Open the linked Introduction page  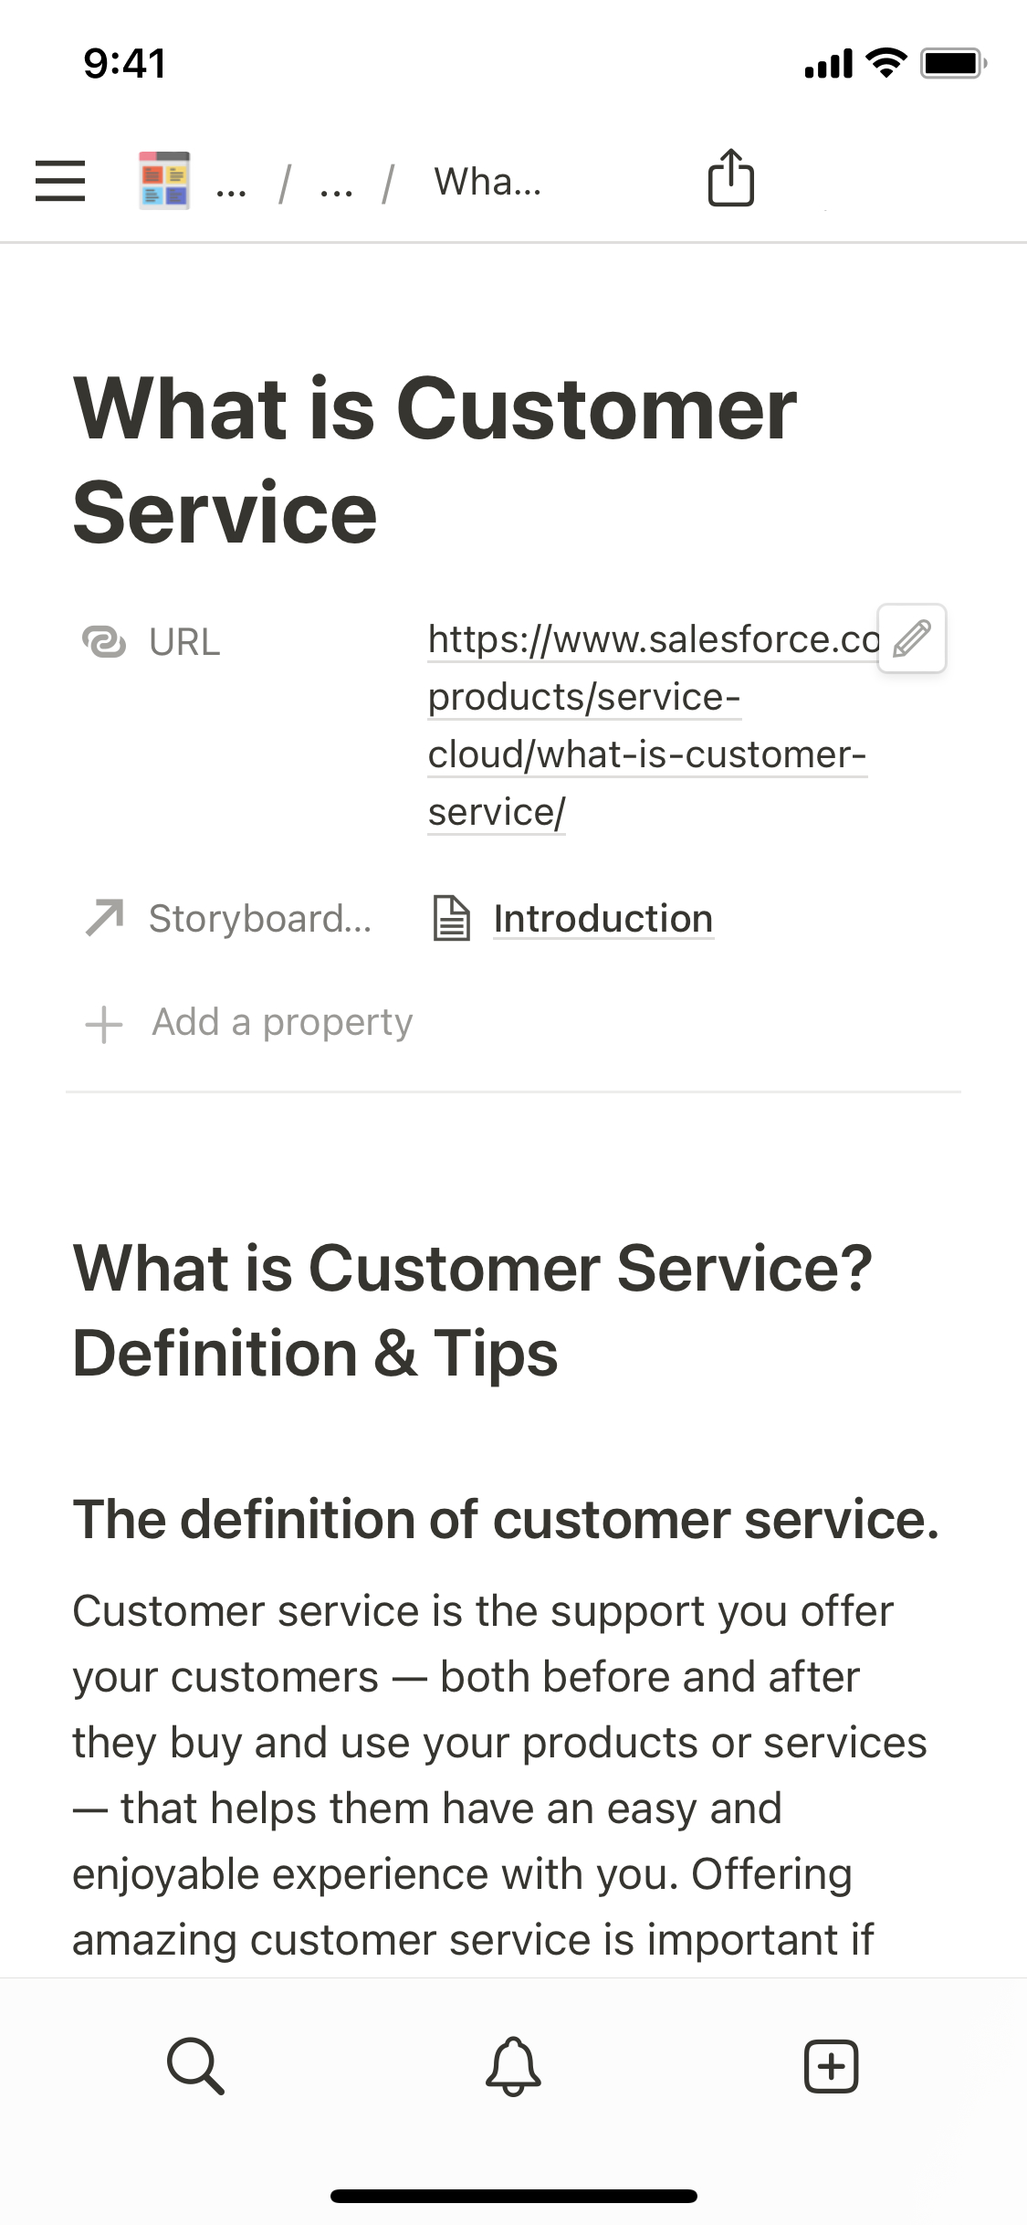(x=603, y=919)
